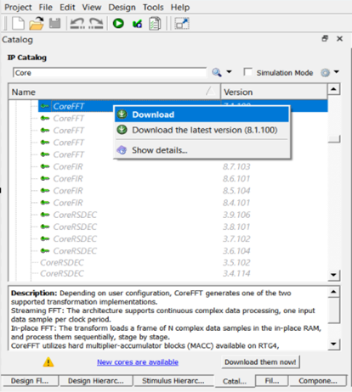Enable the Simulation Mode checkbox

click(247, 72)
